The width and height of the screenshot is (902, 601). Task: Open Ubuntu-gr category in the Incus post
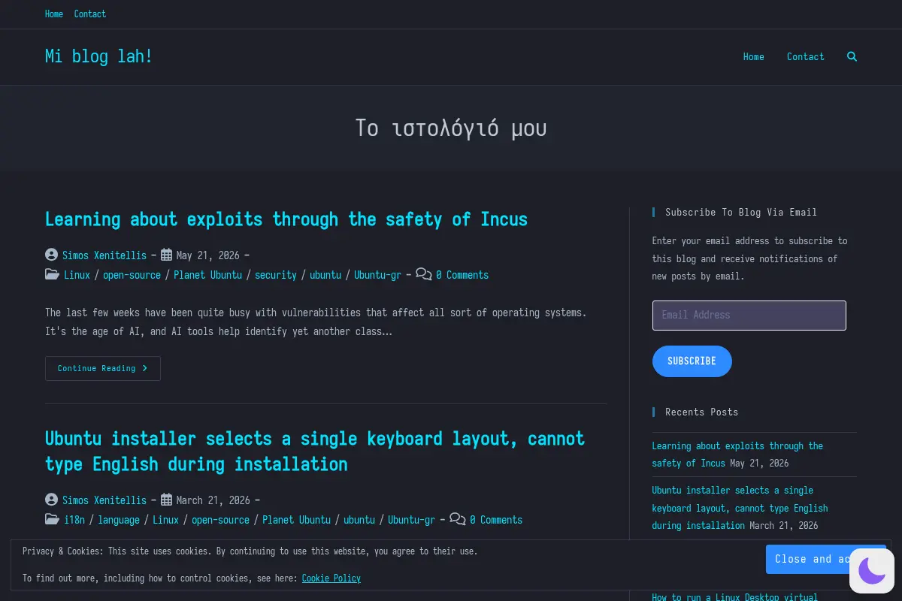pos(377,275)
